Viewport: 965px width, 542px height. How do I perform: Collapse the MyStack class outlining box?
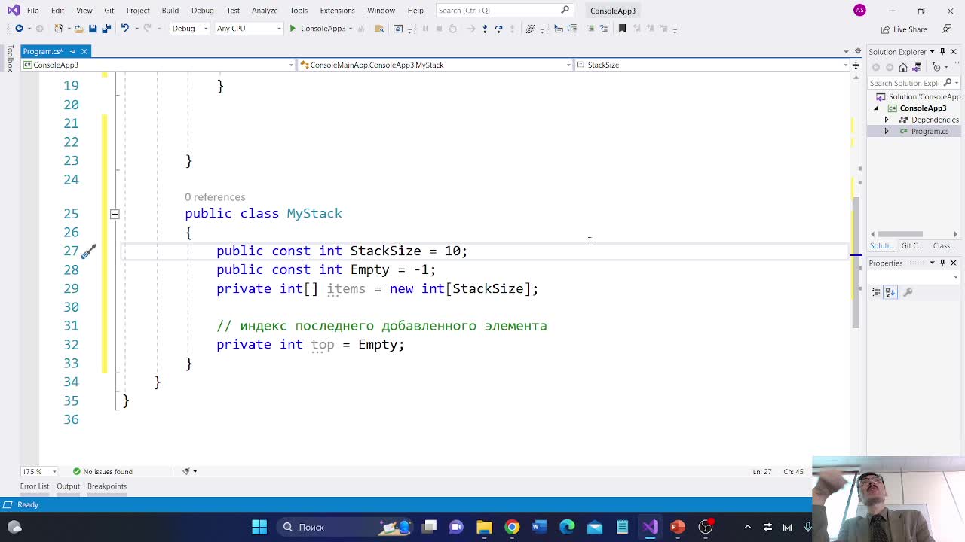coord(115,214)
